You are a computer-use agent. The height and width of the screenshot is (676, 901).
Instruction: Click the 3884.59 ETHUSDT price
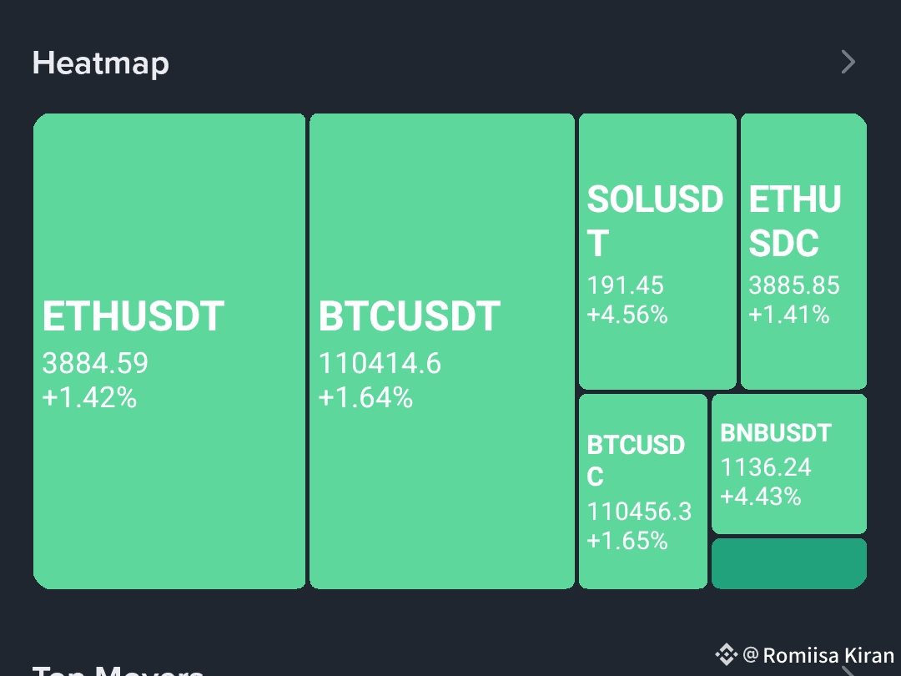[x=95, y=363]
